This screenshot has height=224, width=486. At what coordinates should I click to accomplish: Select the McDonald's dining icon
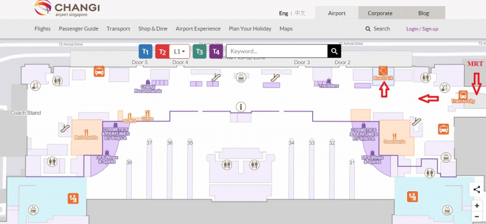pos(86,132)
